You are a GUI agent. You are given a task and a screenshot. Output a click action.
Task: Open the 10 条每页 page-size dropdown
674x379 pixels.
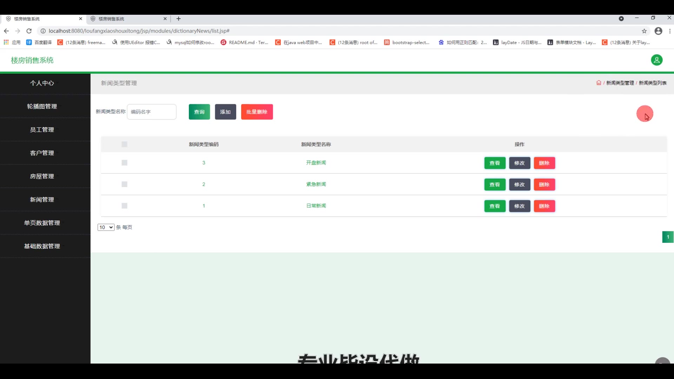[106, 227]
